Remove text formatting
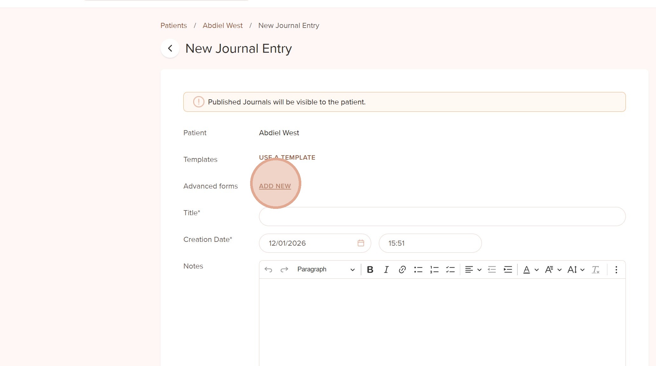 coord(595,270)
